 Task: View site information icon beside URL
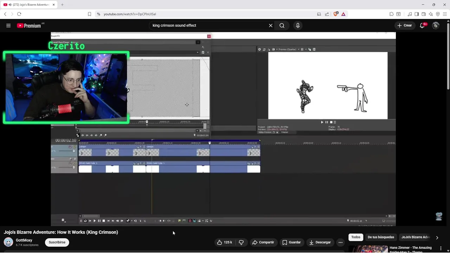pos(98,14)
